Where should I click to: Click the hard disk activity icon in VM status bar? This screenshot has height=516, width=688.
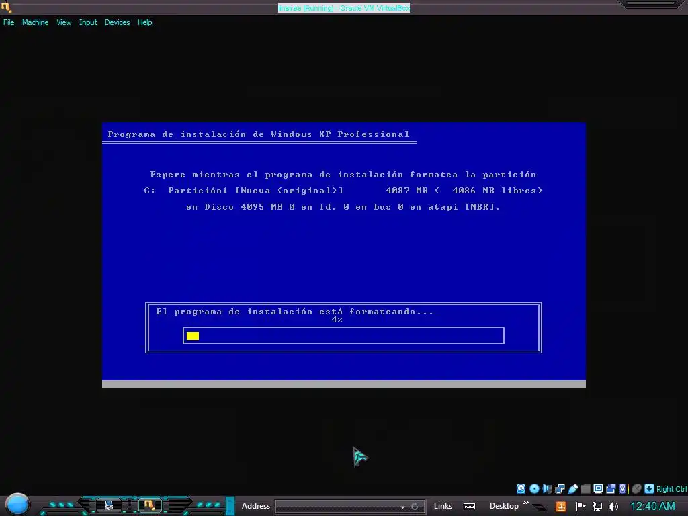click(521, 489)
